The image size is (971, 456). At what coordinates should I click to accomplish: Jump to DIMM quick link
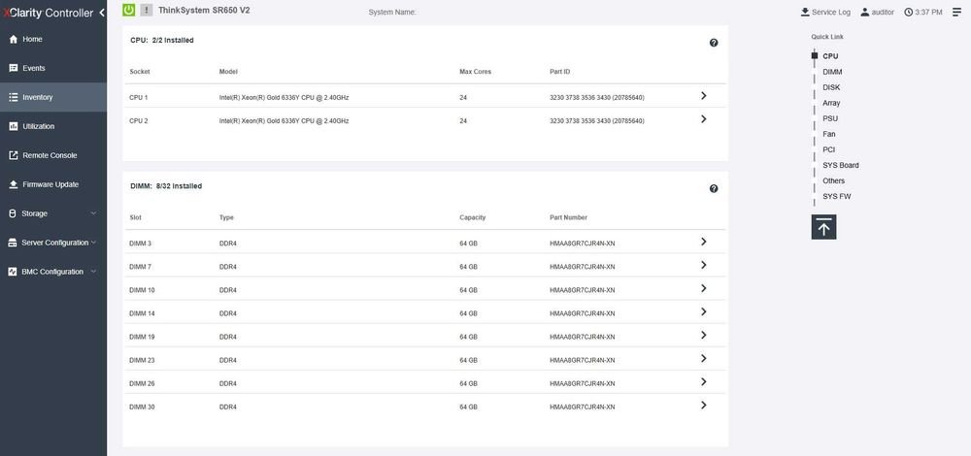pos(832,72)
